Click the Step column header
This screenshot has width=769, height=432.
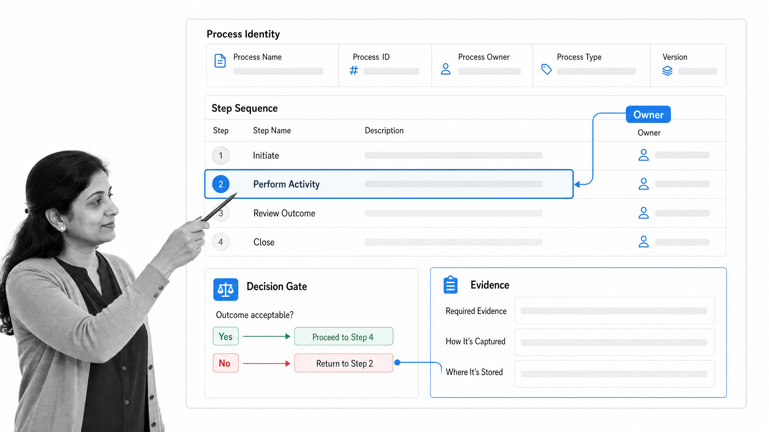tap(221, 130)
